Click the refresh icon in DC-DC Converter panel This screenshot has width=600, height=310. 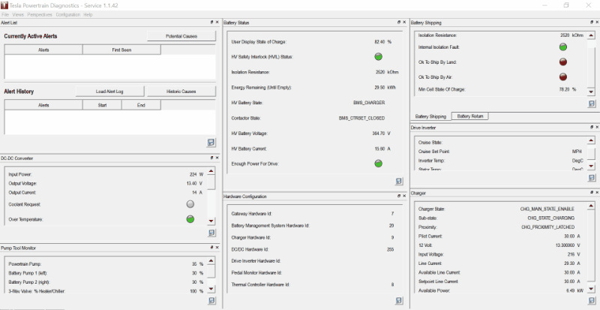(x=211, y=233)
